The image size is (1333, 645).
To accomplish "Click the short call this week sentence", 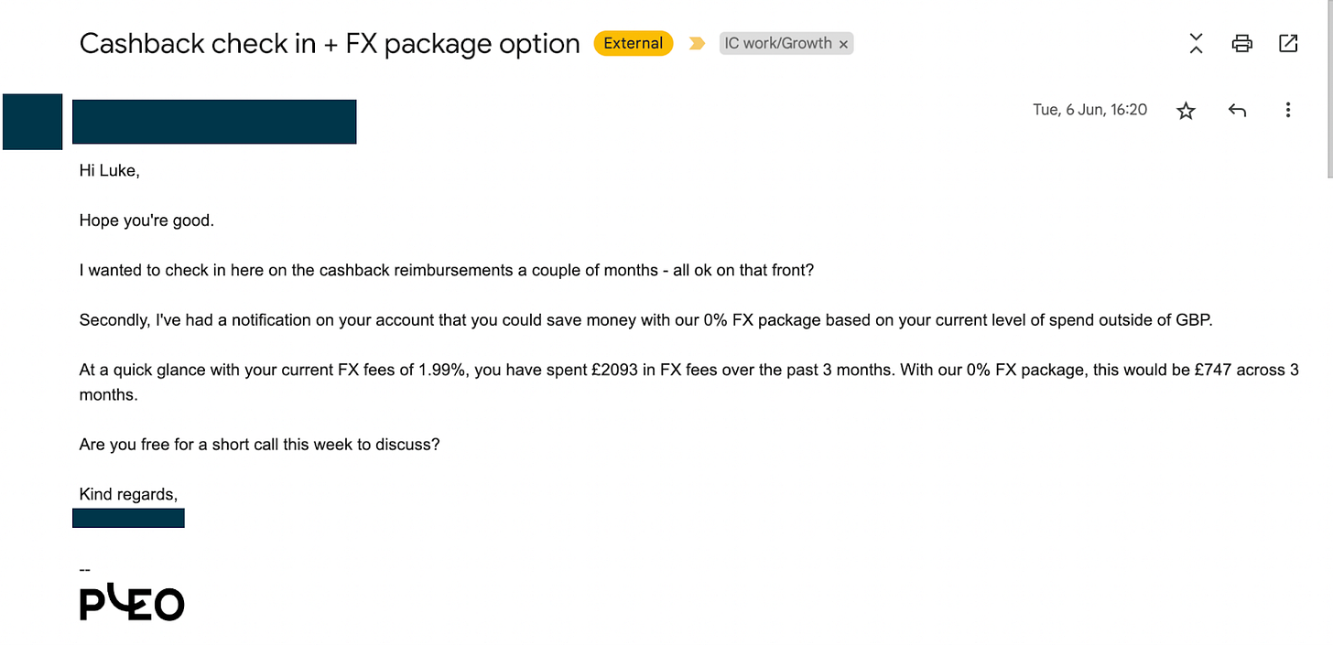I will pos(259,445).
